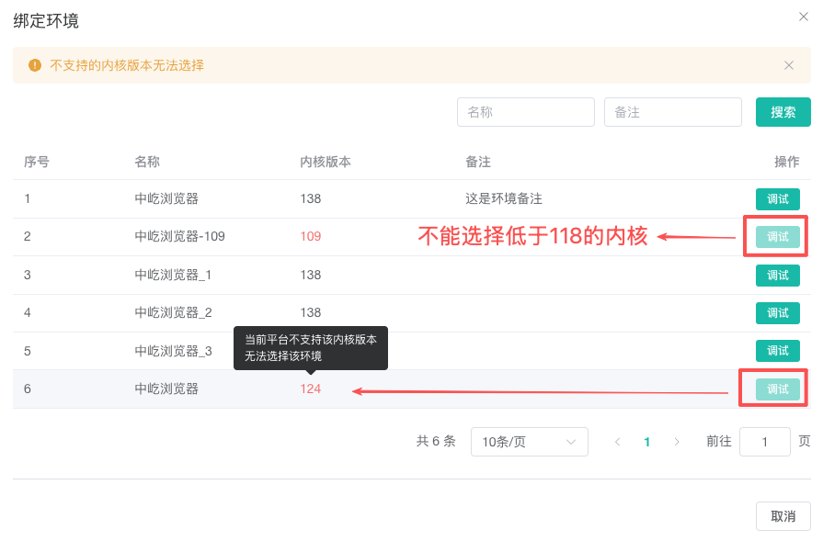Click the 中屹浏览器_3 name cell
This screenshot has width=823, height=541.
pos(173,351)
